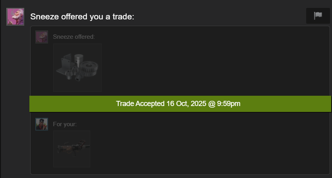Select the scrap metal gears item

pyautogui.click(x=77, y=68)
